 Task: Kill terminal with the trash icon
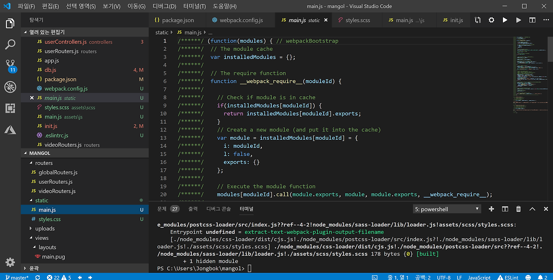[x=518, y=209]
